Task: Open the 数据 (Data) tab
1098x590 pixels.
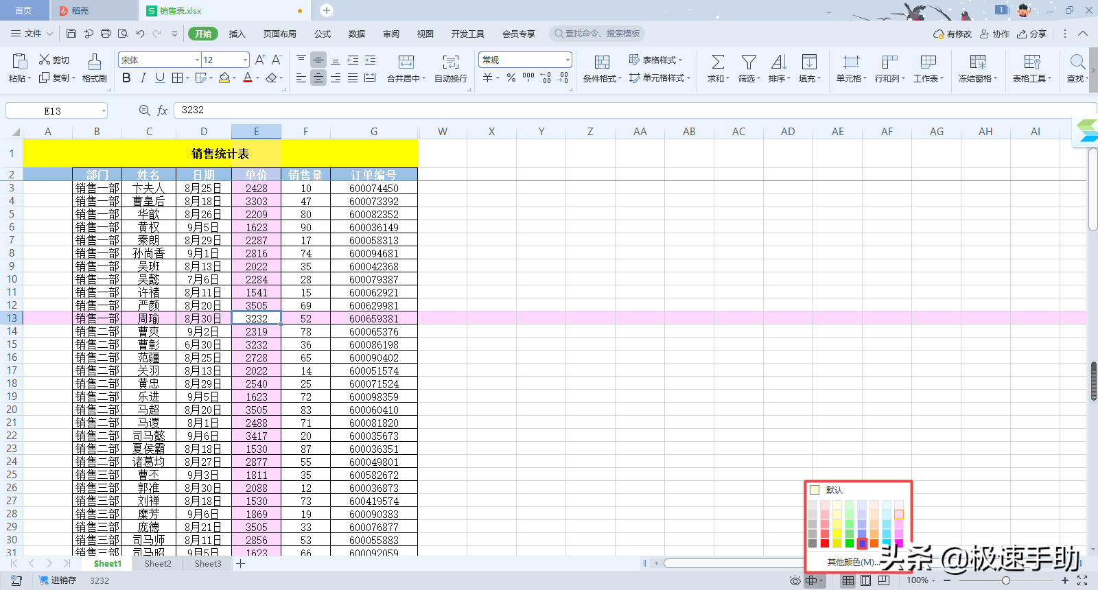Action: point(357,34)
